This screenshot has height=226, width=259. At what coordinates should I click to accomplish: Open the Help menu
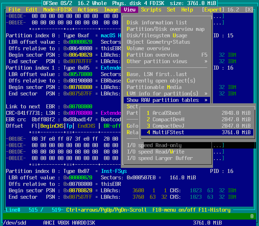(x=187, y=10)
